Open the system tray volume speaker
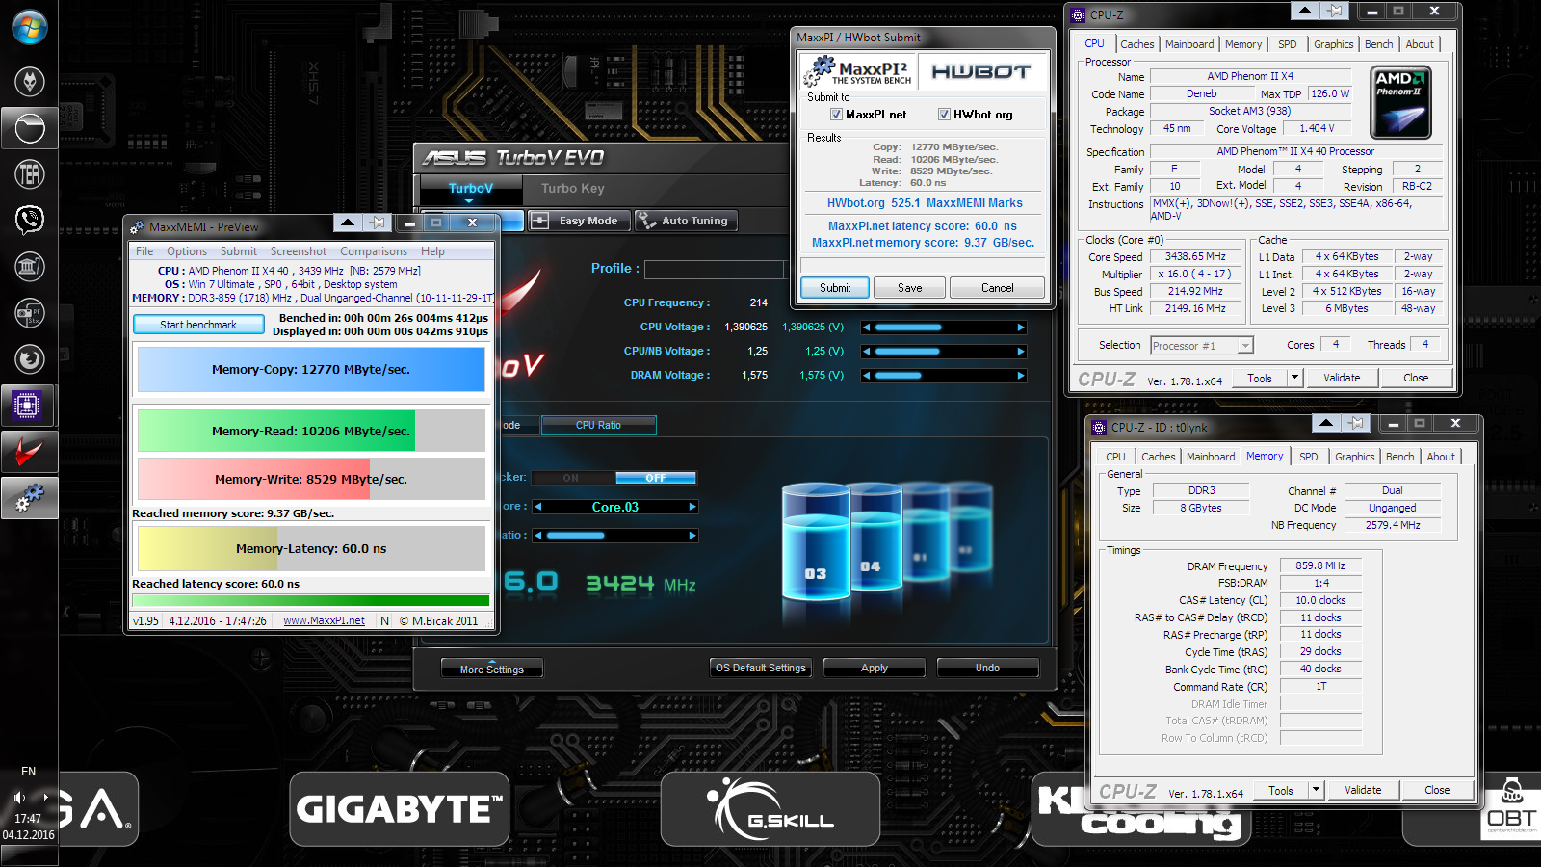This screenshot has height=867, width=1541. 19,798
